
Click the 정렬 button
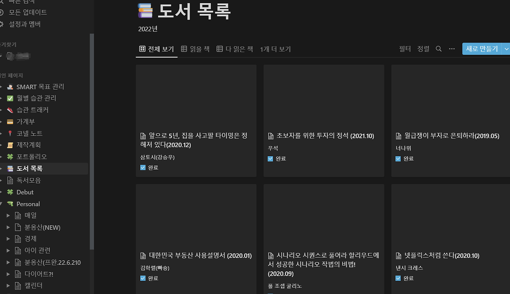[423, 48]
